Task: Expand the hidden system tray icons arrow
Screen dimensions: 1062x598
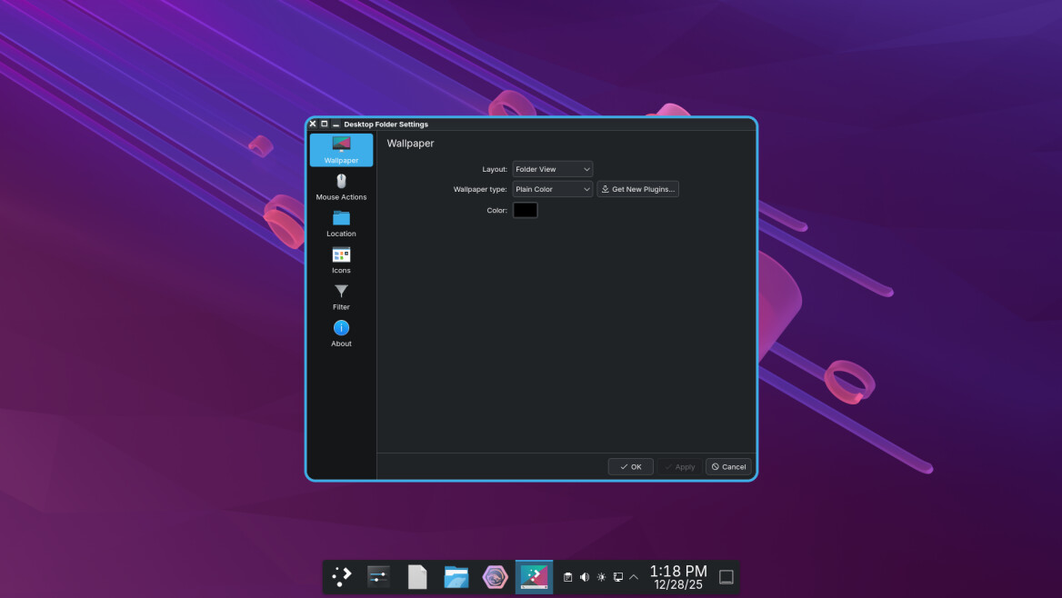Action: tap(634, 577)
